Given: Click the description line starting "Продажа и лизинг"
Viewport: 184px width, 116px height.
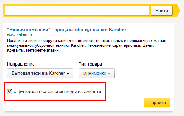Looking at the screenshot, I should click(87, 41).
